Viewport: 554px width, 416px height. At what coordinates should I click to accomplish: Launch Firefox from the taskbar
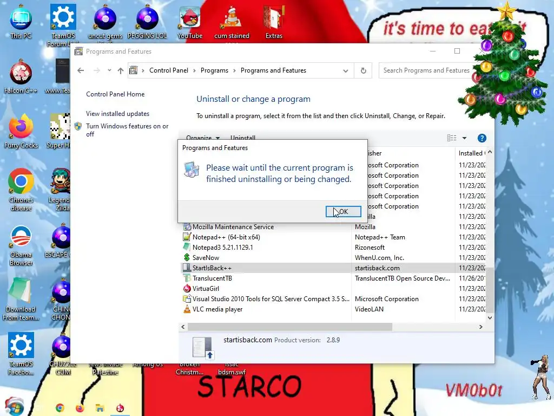click(80, 408)
